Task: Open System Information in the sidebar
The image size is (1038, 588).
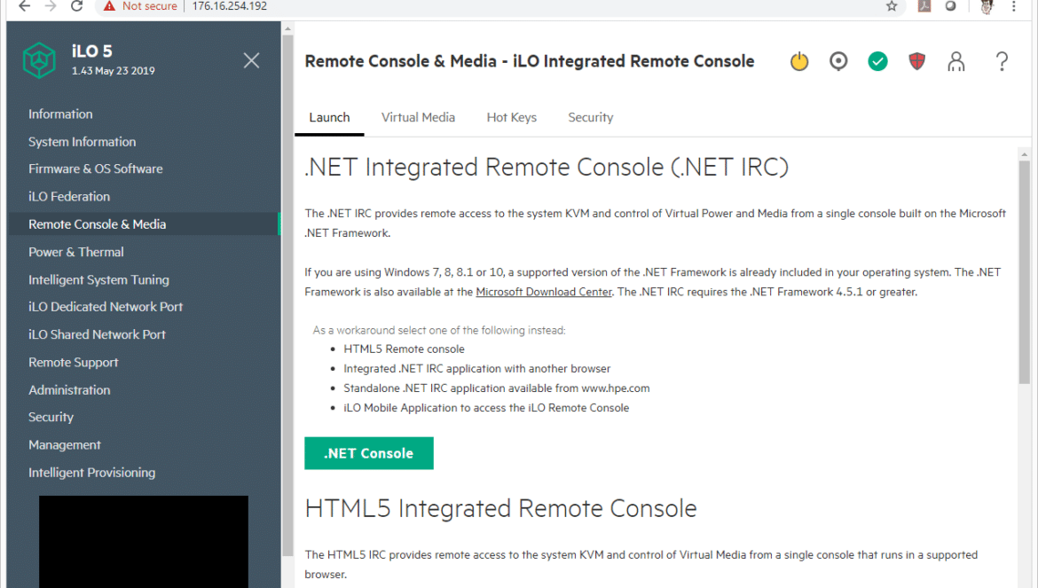Action: tap(83, 142)
